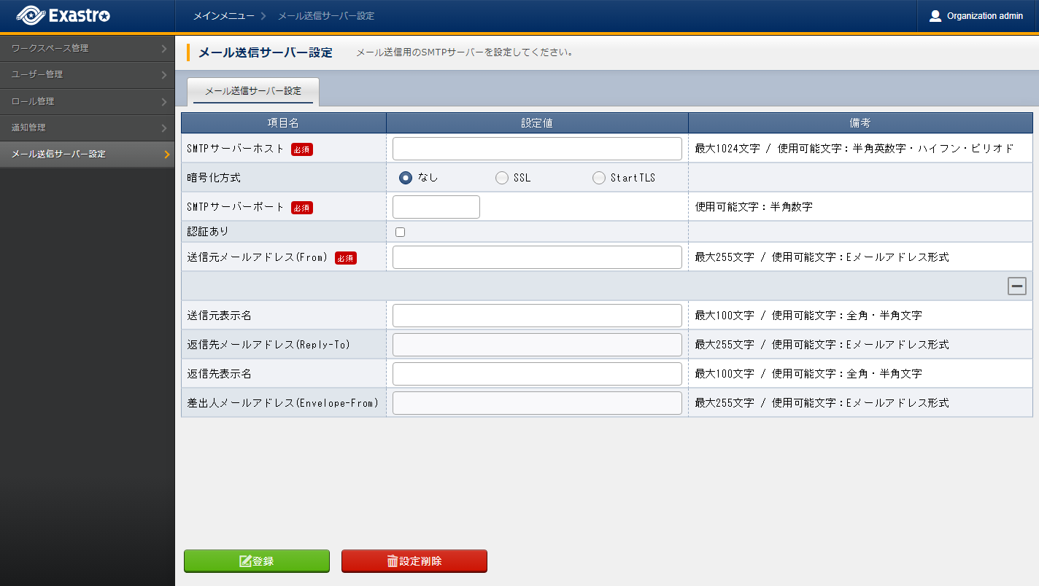Switch to メール送信サーバー設定 tab
This screenshot has width=1039, height=586.
253,91
